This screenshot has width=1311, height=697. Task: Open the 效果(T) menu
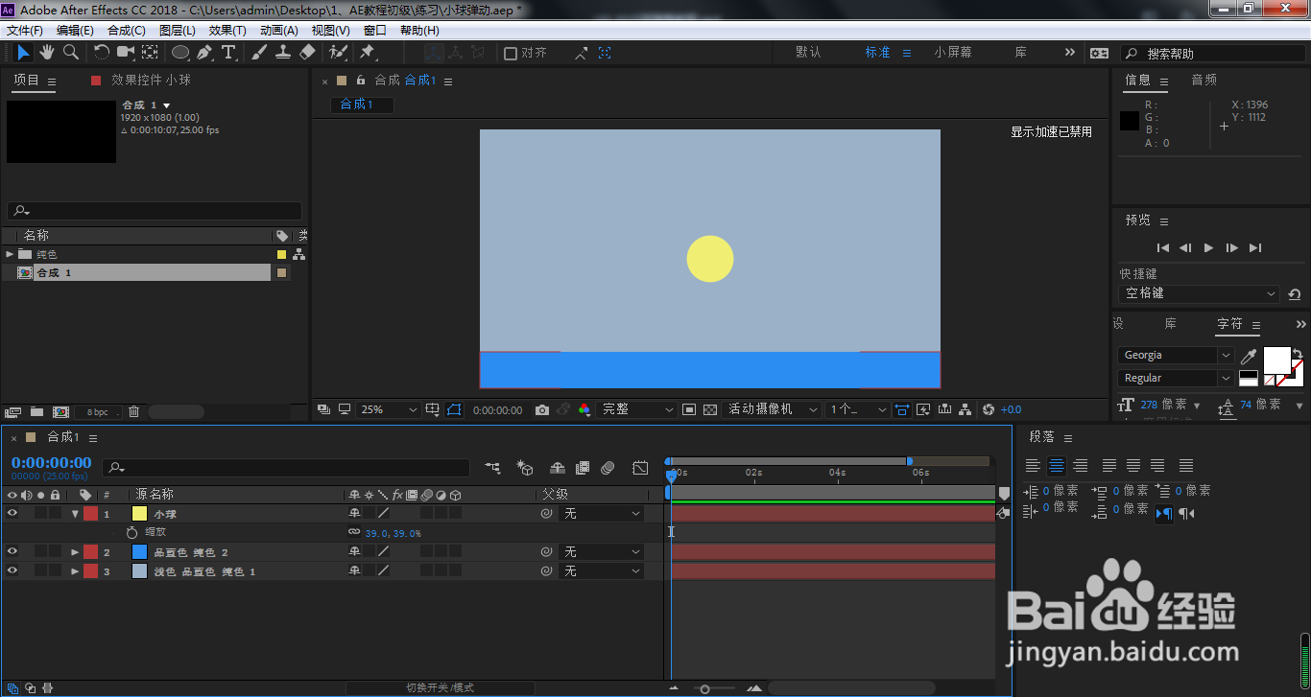pos(227,31)
